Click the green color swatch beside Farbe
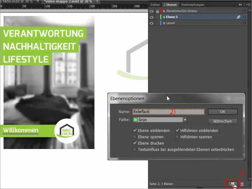 pos(135,120)
